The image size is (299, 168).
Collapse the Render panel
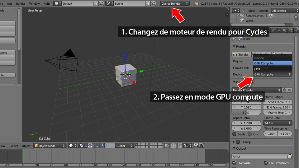coord(234,46)
